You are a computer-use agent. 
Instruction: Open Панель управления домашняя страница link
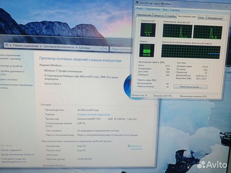pyautogui.click(x=11, y=57)
